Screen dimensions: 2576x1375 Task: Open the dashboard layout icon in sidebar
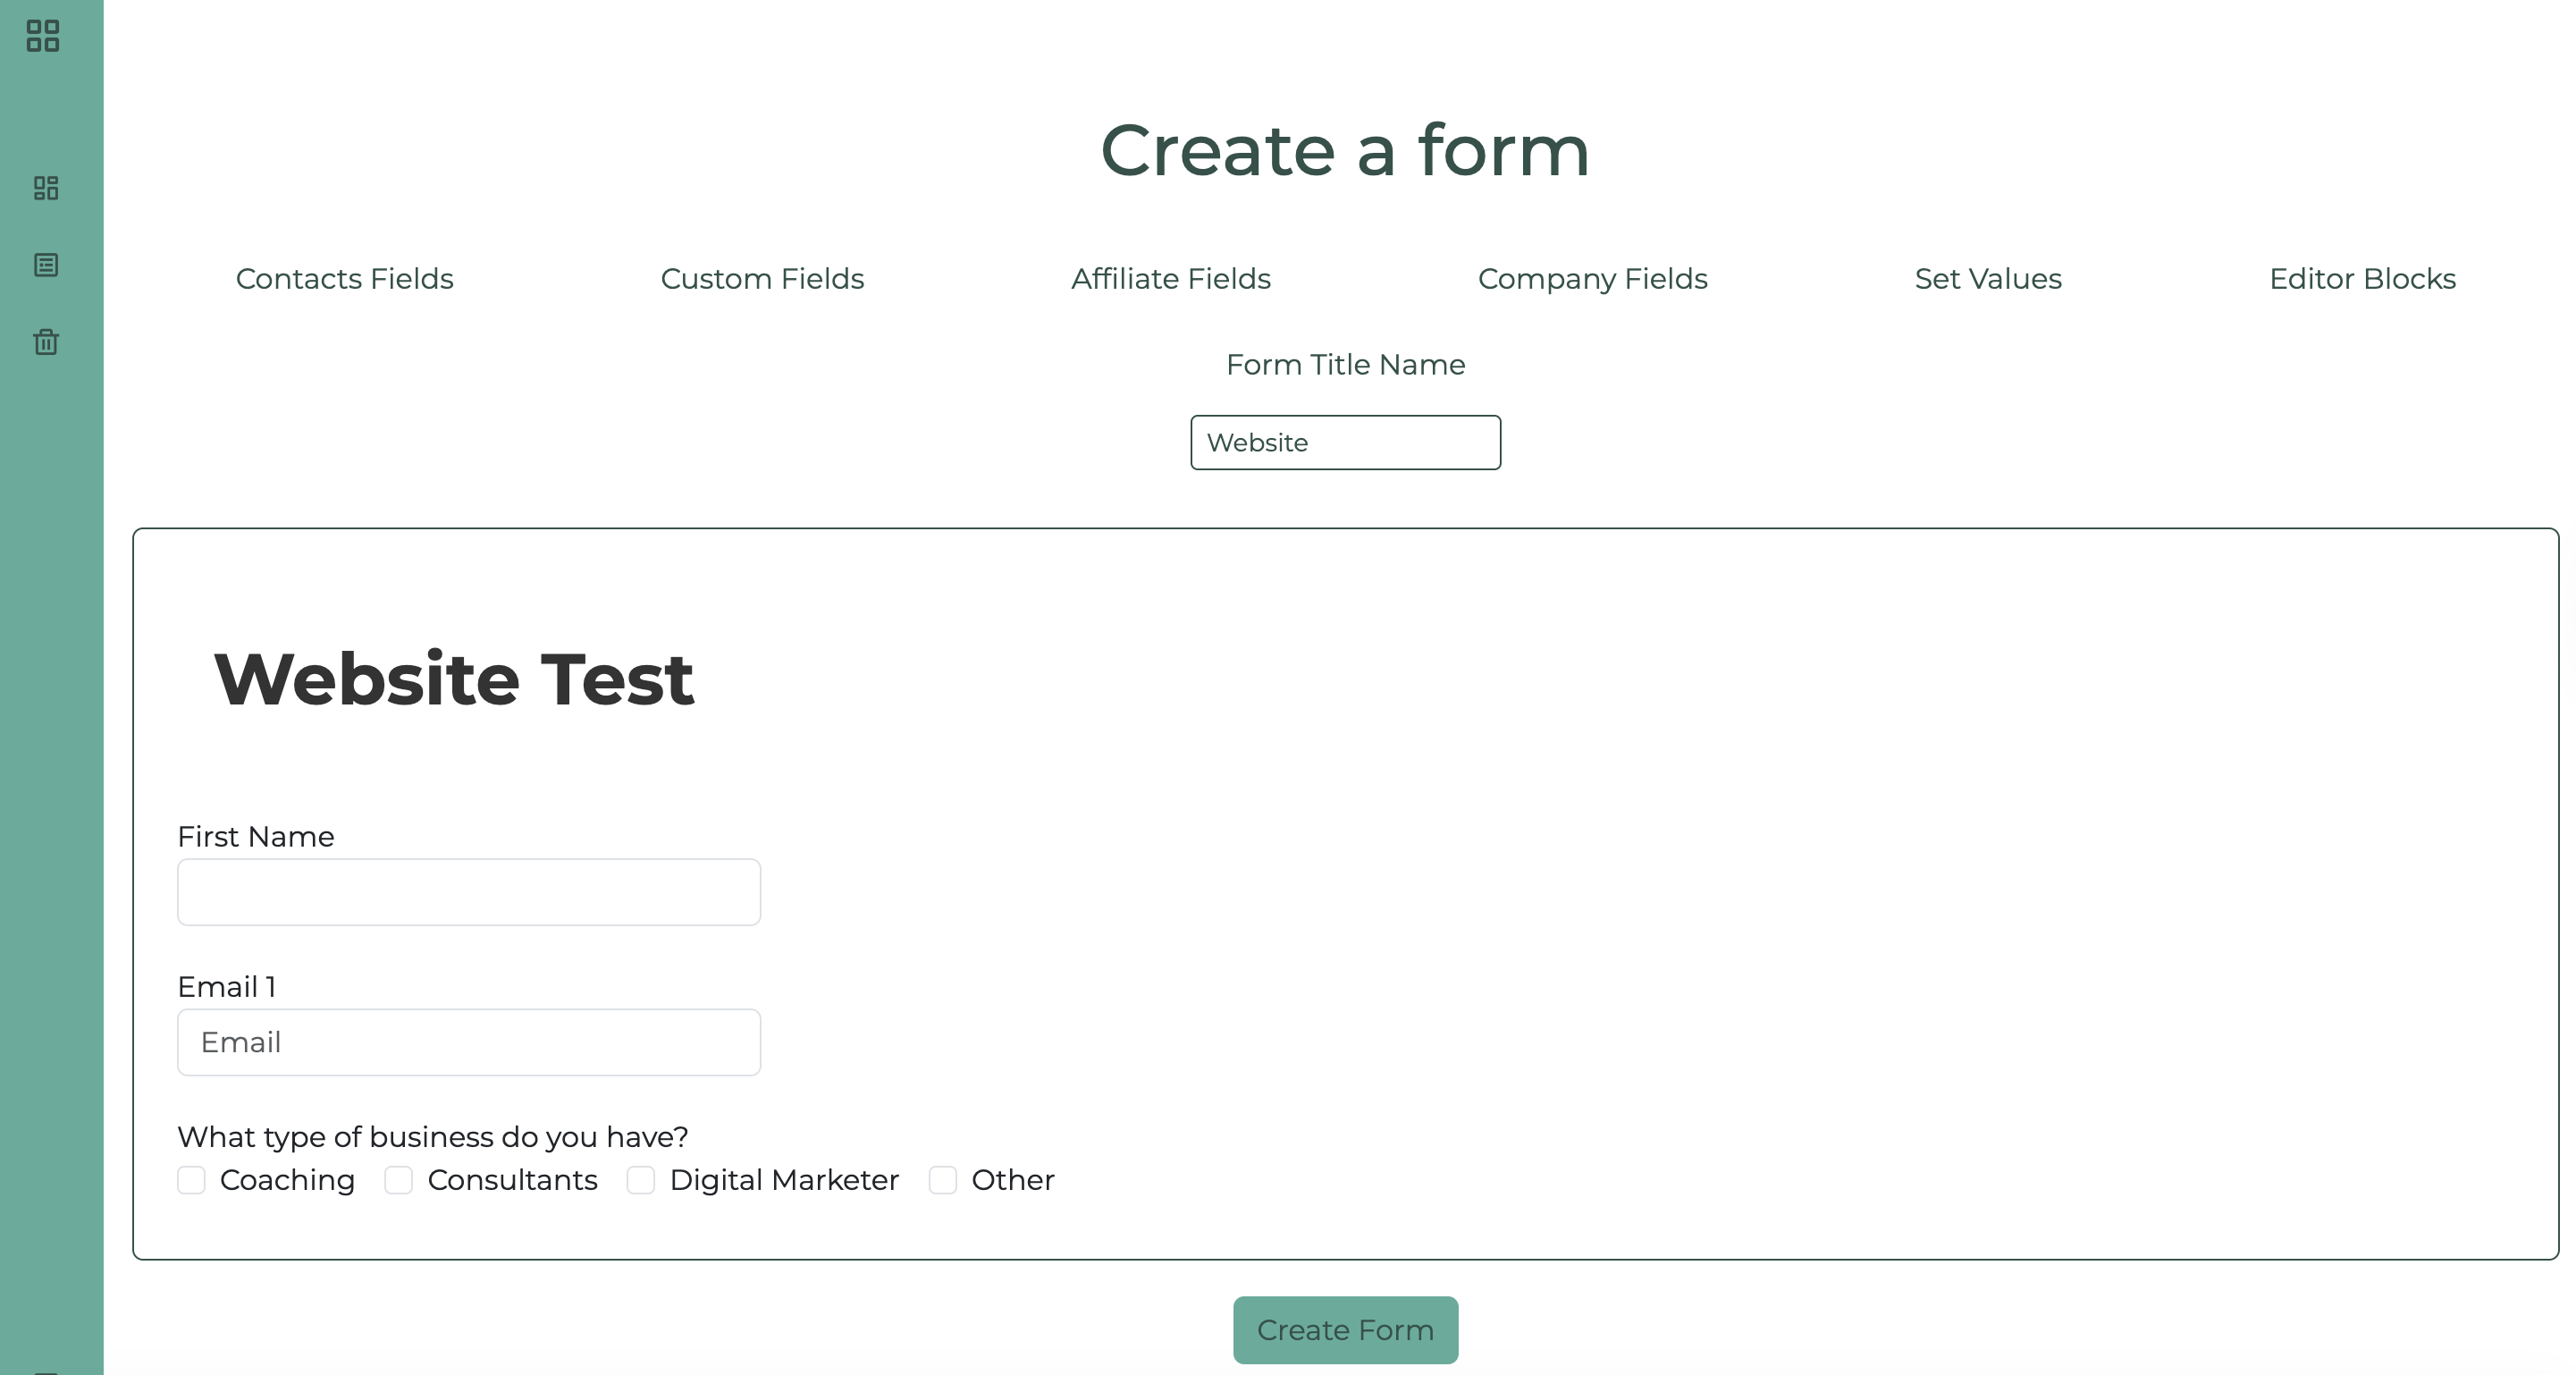(46, 188)
